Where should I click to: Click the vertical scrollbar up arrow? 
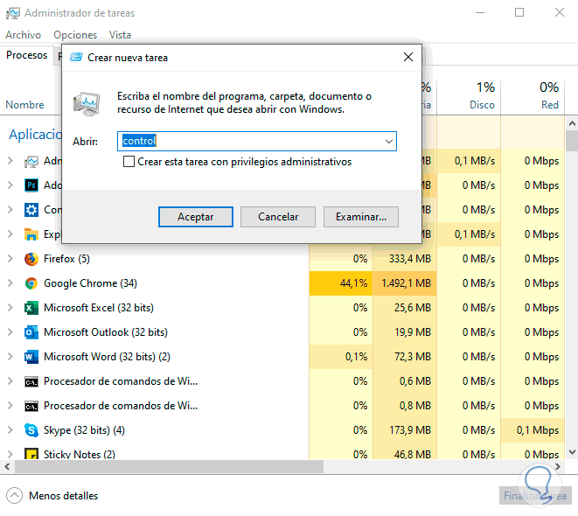[572, 123]
